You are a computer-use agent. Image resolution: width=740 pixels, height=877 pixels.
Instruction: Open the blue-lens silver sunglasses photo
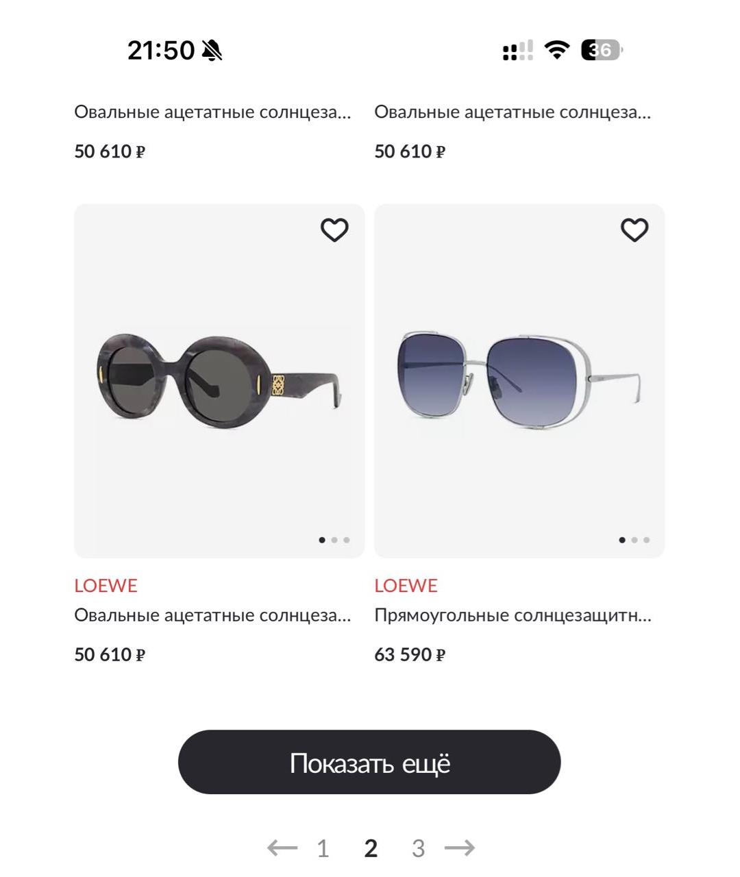(x=519, y=381)
